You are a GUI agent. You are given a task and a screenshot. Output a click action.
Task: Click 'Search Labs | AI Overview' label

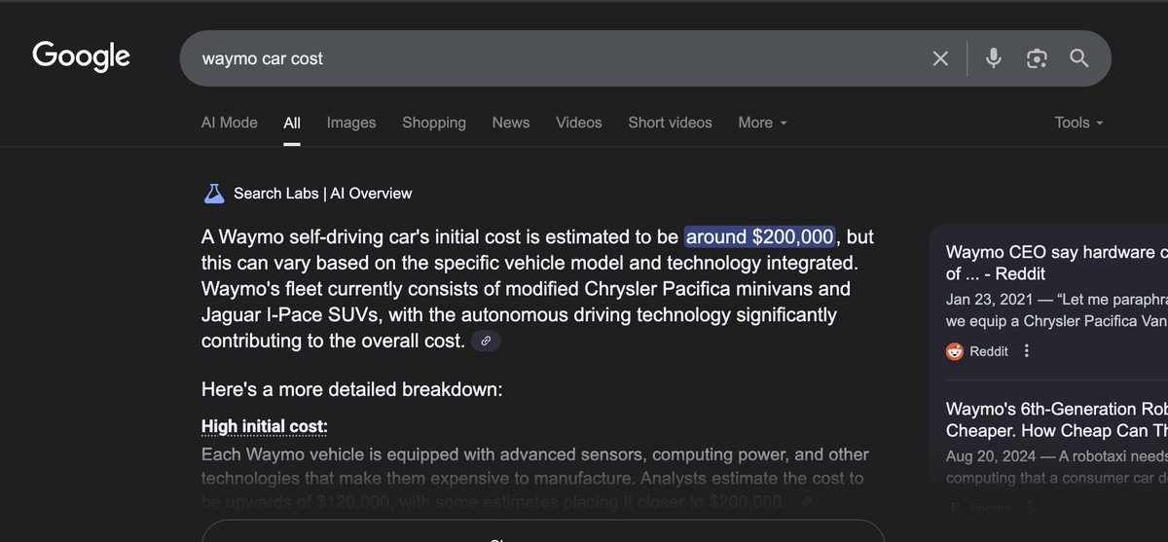click(x=323, y=194)
